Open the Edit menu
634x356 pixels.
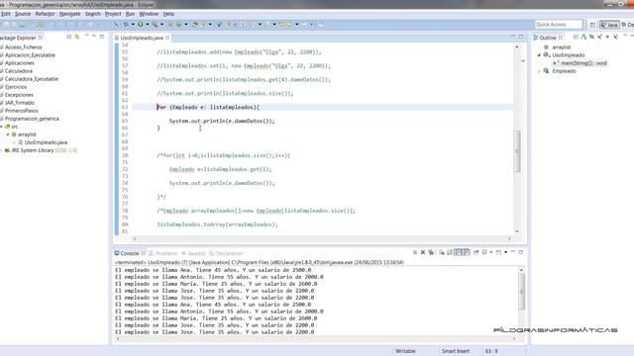(x=5, y=14)
